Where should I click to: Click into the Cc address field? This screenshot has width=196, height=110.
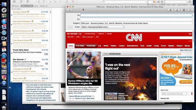[x=136, y=19]
